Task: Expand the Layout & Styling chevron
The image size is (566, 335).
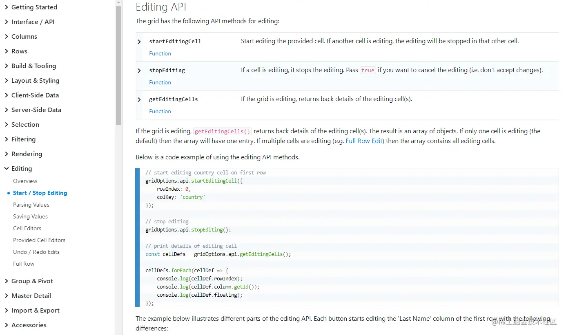Action: [x=7, y=81]
